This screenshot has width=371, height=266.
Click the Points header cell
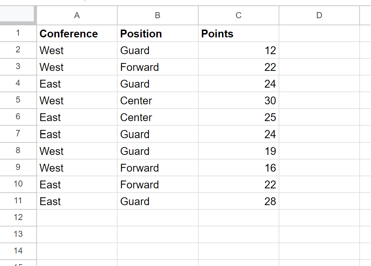point(238,33)
